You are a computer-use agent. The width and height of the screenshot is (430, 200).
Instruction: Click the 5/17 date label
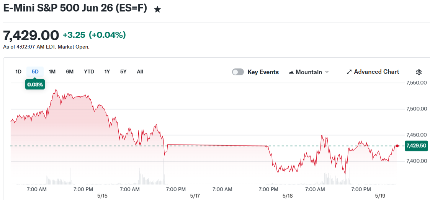pos(195,196)
